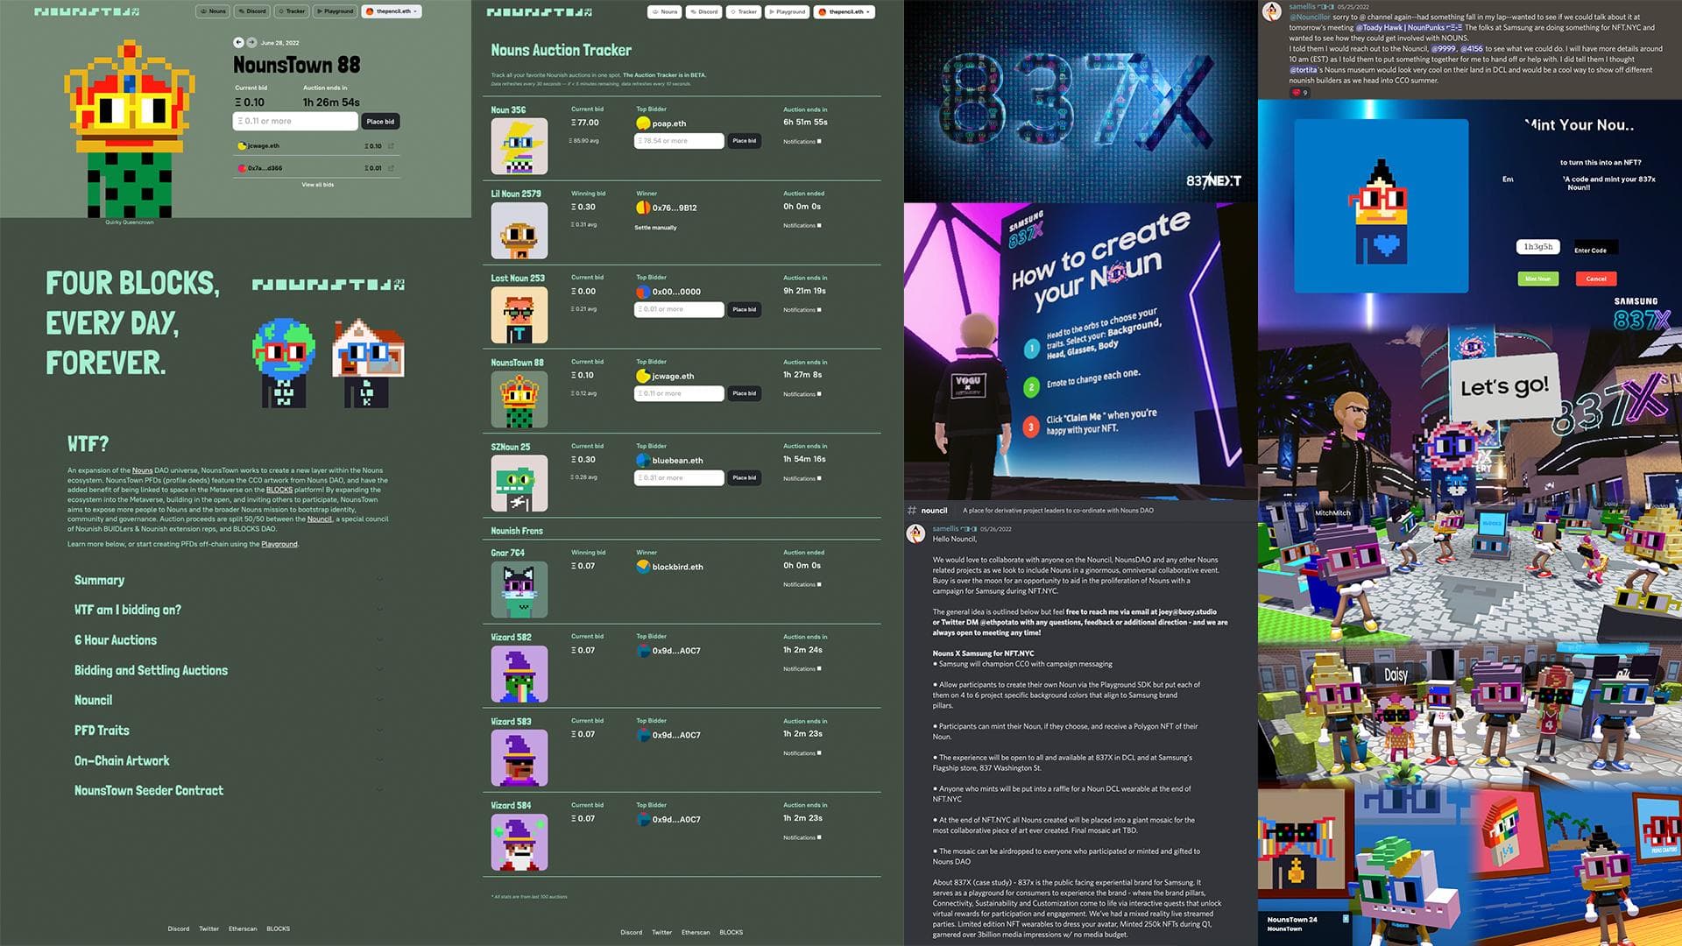
Task: Click the green Mint Noun button
Action: (1537, 279)
